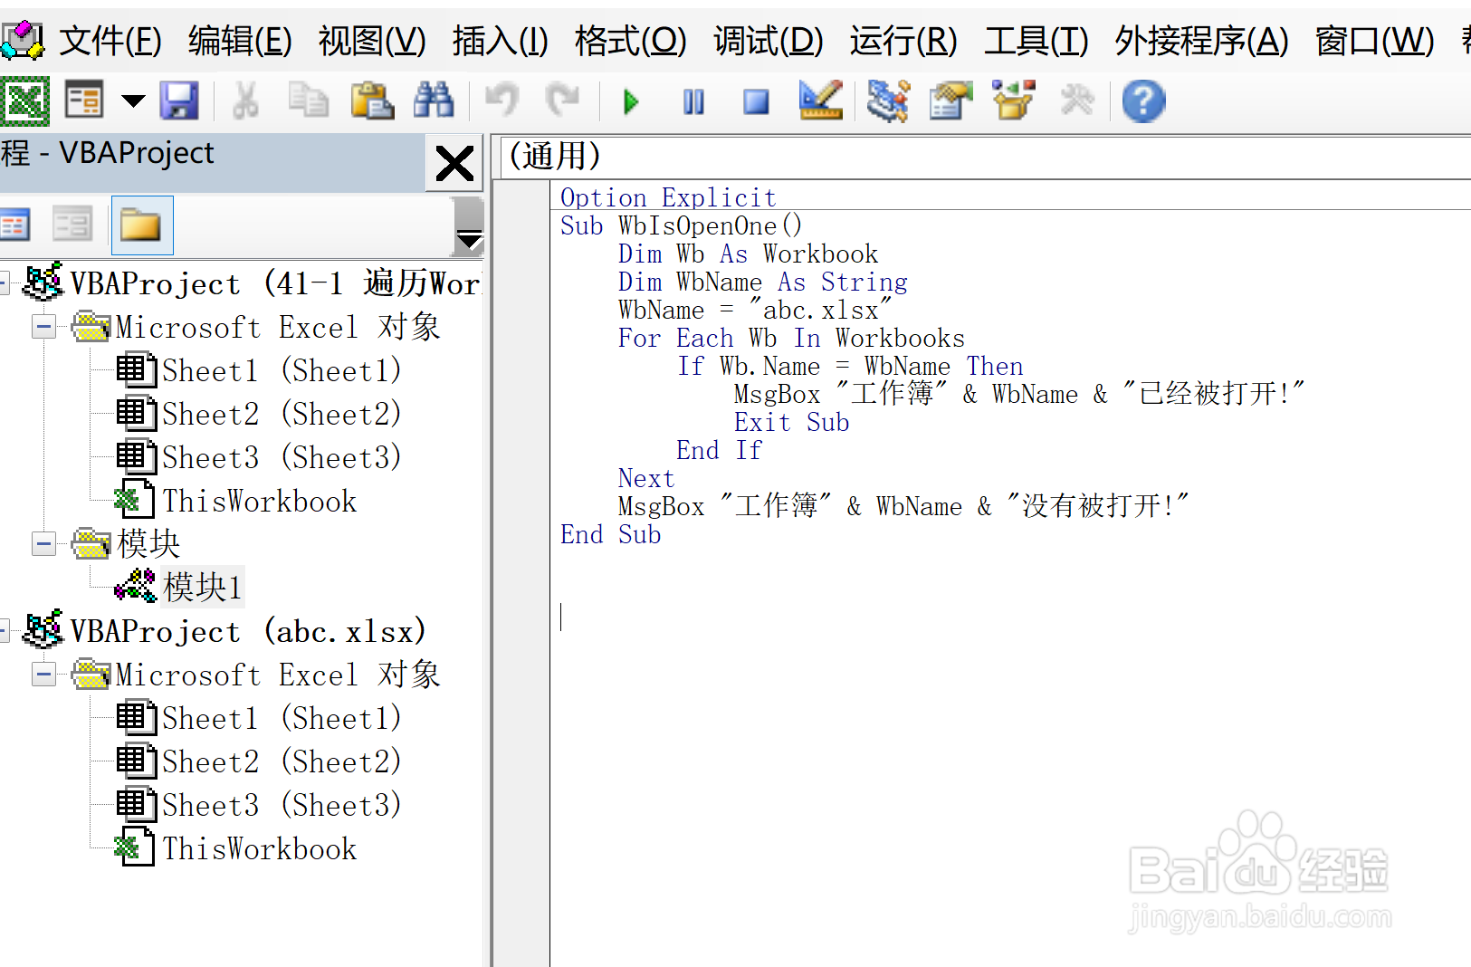
Task: Insert UserForm toolbar icon
Action: [x=84, y=101]
